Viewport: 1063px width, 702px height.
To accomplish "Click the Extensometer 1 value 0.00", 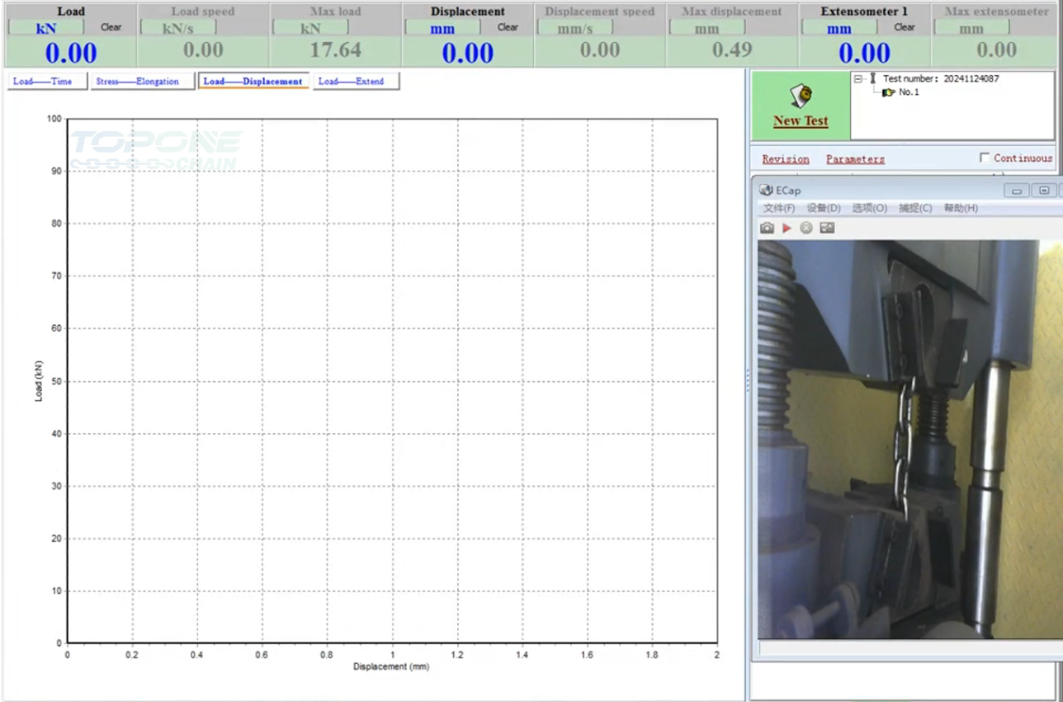I will (865, 53).
